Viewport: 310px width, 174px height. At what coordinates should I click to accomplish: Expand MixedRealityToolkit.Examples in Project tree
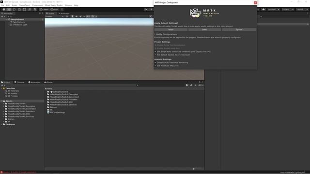(x=3, y=106)
